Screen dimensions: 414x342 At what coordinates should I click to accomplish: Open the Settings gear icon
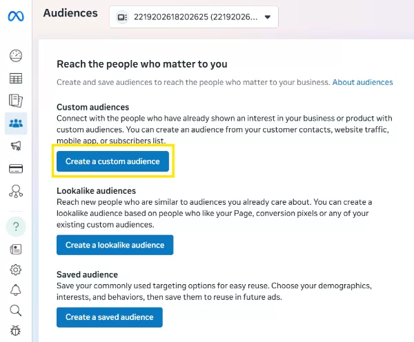(16, 270)
